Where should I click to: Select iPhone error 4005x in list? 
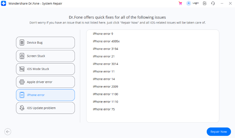[x=106, y=41]
